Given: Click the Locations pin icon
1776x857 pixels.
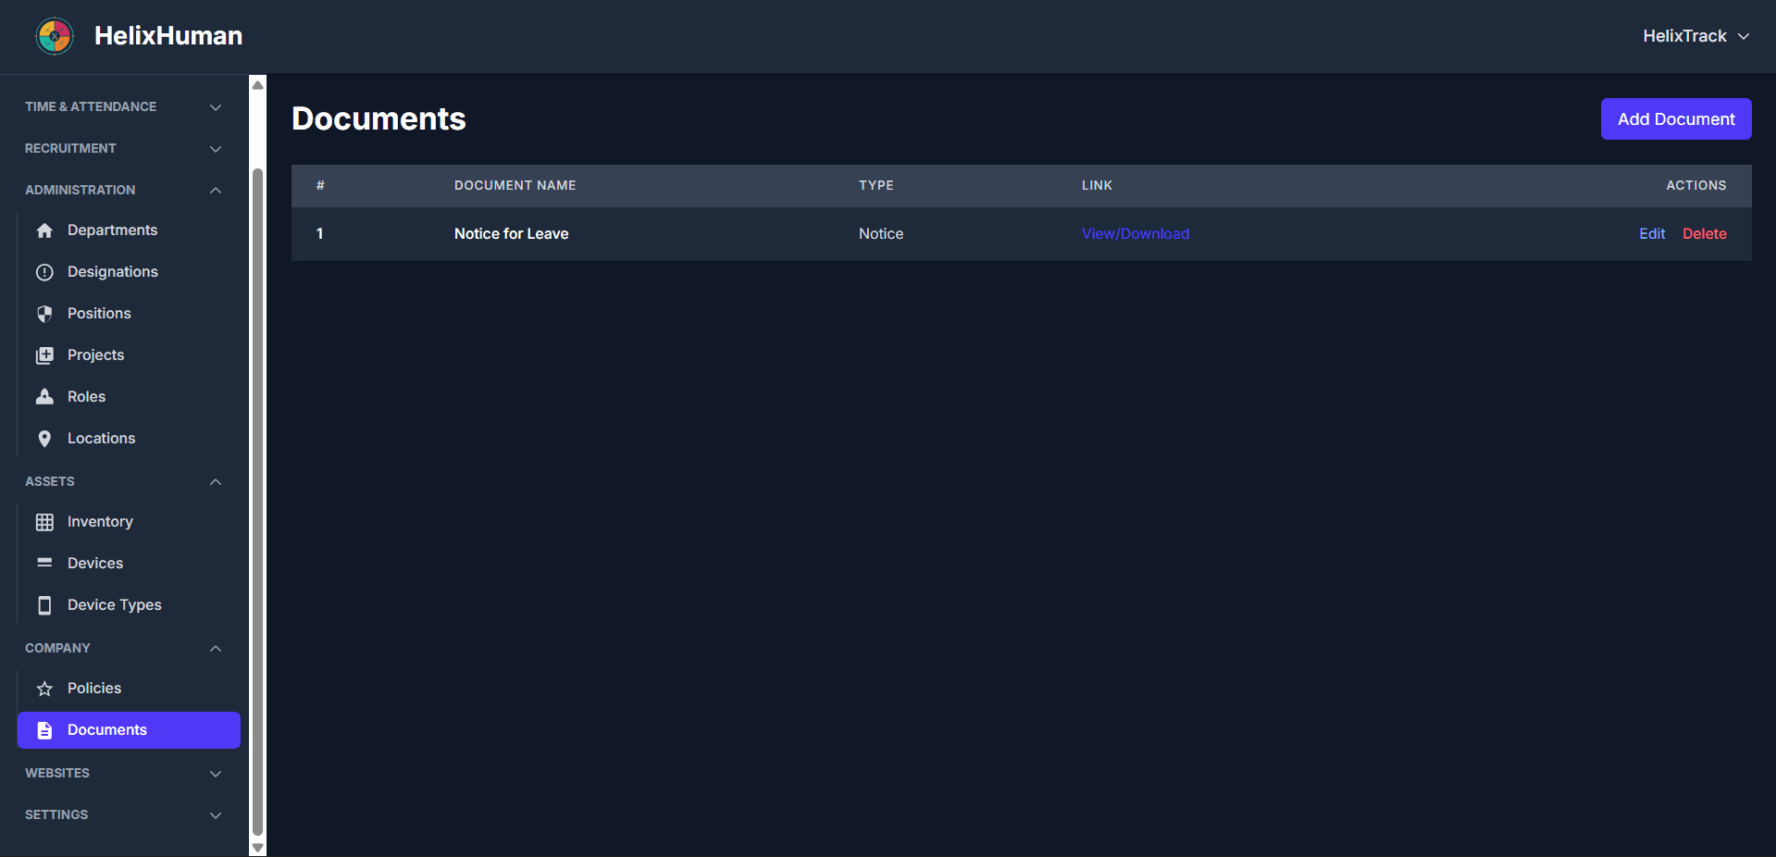Looking at the screenshot, I should coord(44,439).
